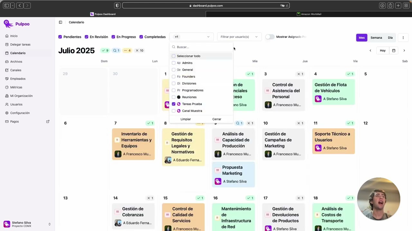Viewport: 412px width, 231px height.
Task: Click Safari new tab plus icon
Action: pyautogui.click(x=398, y=5)
